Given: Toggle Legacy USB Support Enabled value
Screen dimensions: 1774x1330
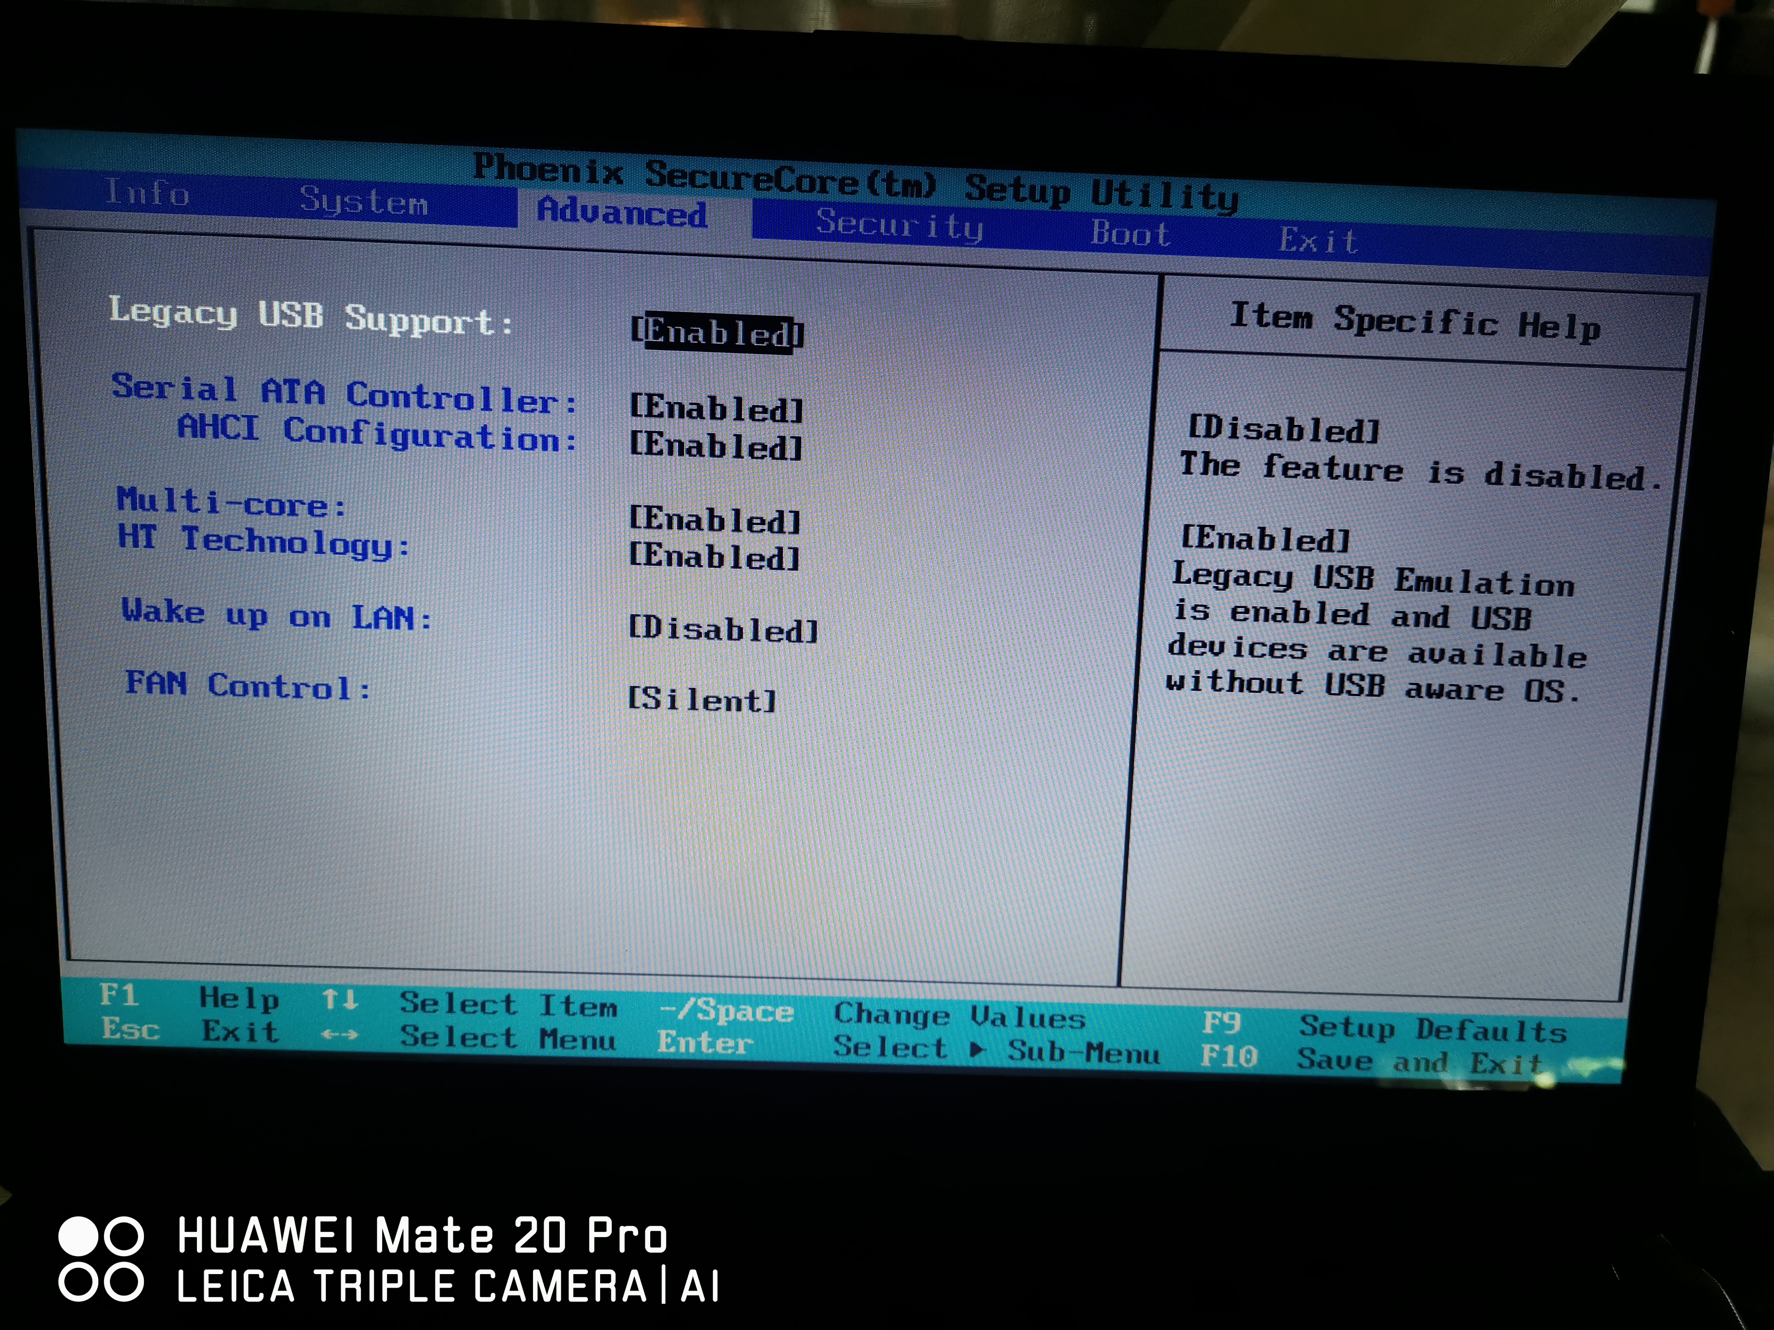Looking at the screenshot, I should coord(717,332).
